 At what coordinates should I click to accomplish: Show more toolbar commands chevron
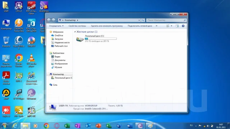tap(157, 26)
